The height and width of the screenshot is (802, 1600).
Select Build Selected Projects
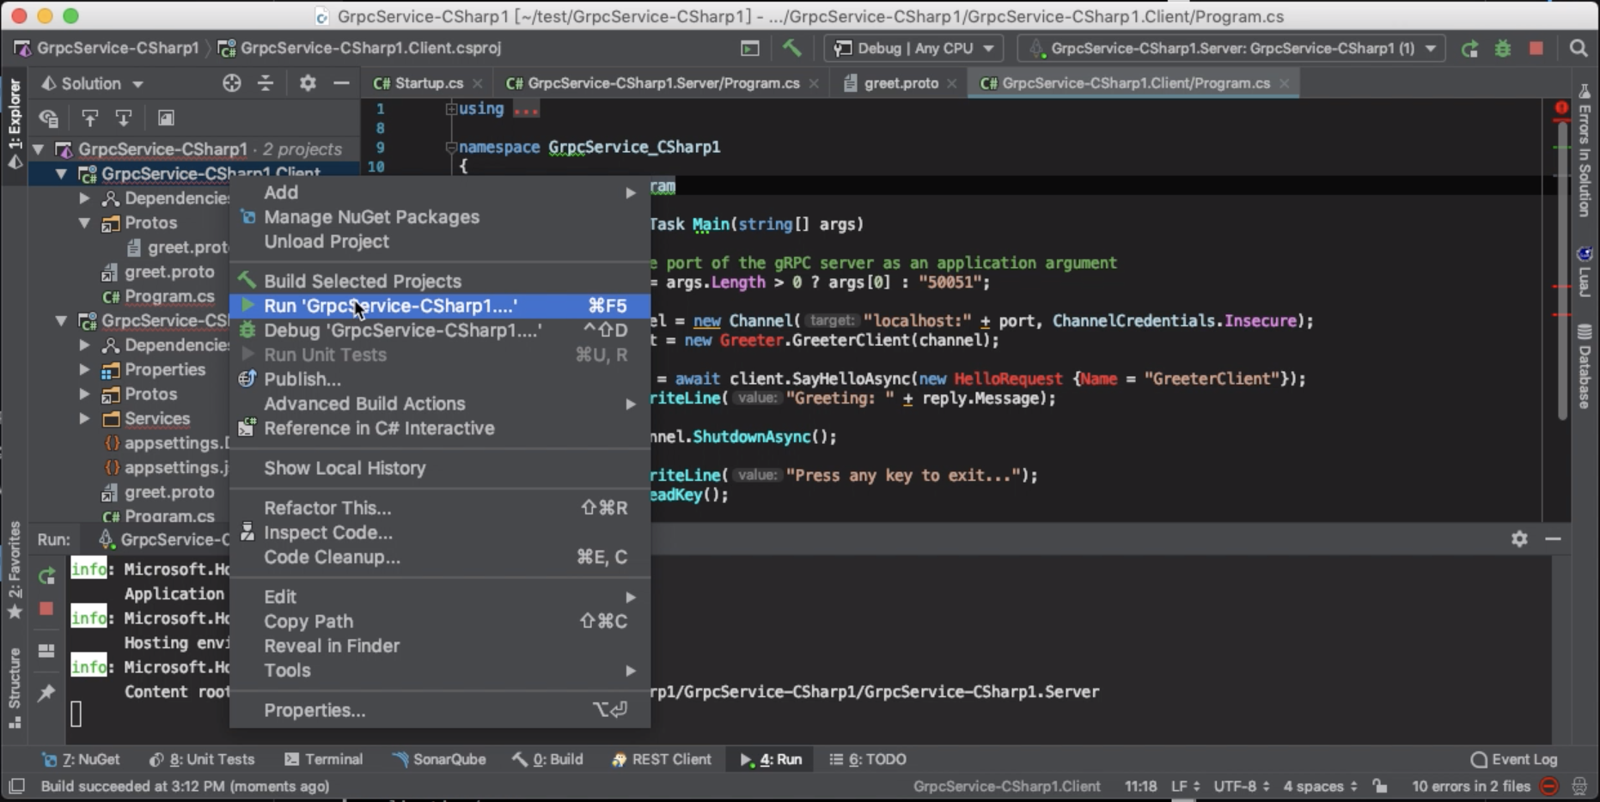coord(439,281)
